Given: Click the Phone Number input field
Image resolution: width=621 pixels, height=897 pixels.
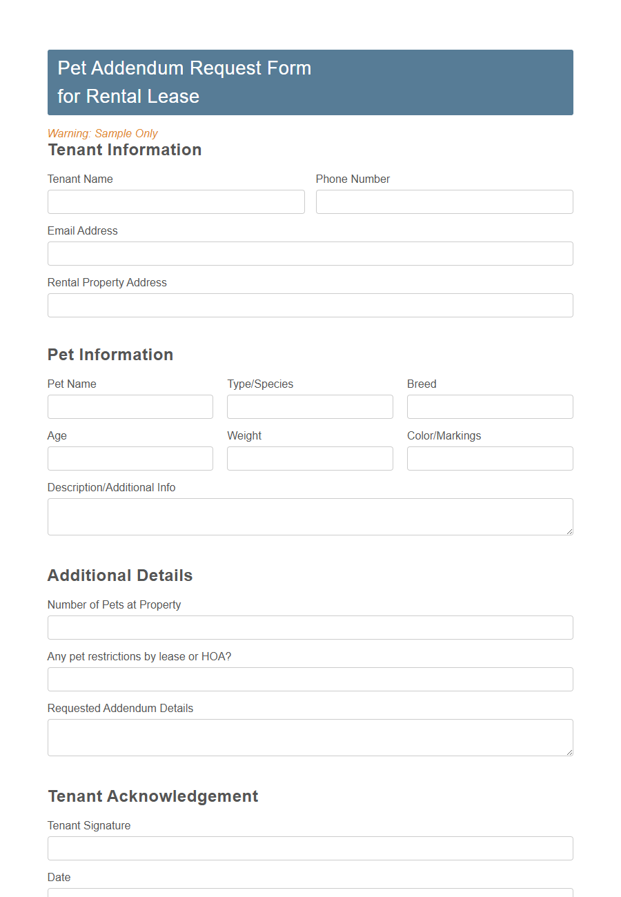Looking at the screenshot, I should click(x=444, y=201).
